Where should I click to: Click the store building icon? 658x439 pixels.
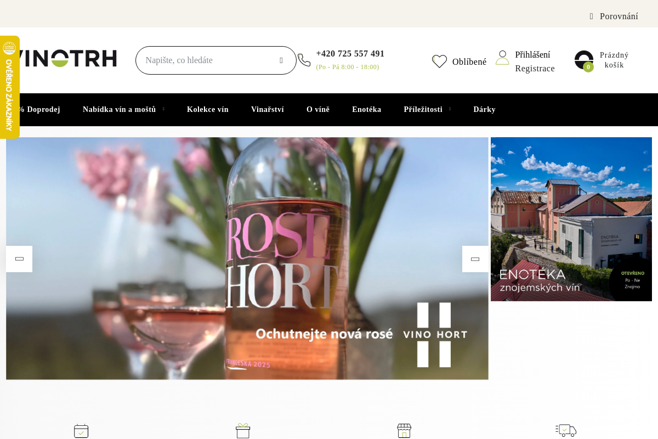pos(404,431)
